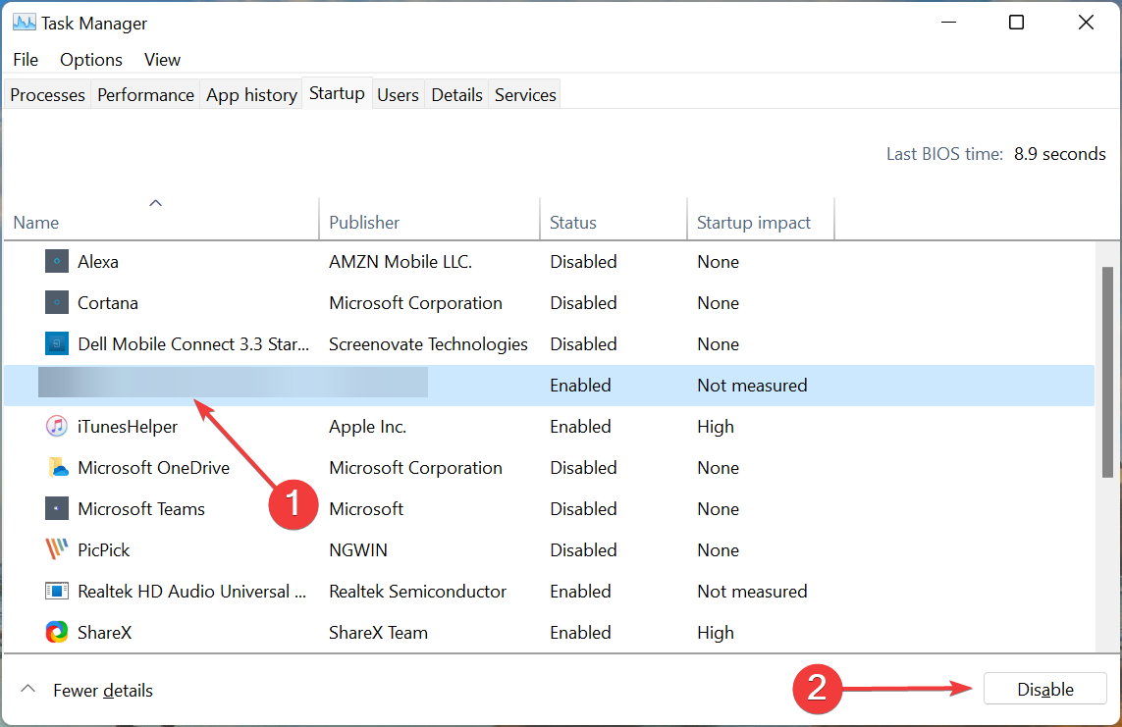1122x727 pixels.
Task: Sort by the Name column header
Action: tap(161, 219)
